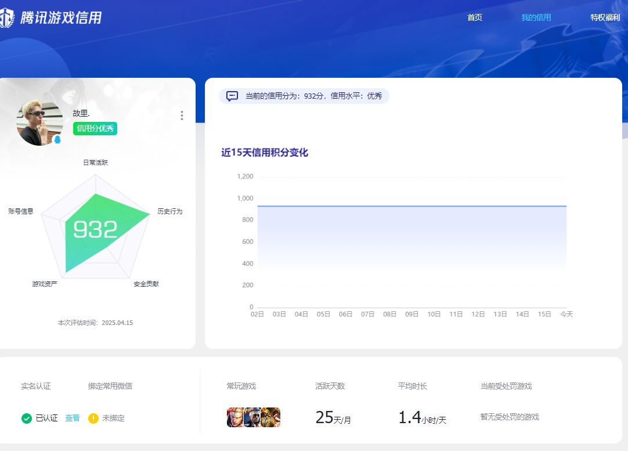
Task: Click the yellow warning icon next to 未绑定
Action: coord(93,418)
